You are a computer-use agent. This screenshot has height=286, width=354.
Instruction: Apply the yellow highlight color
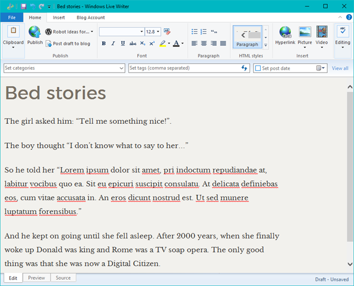163,43
